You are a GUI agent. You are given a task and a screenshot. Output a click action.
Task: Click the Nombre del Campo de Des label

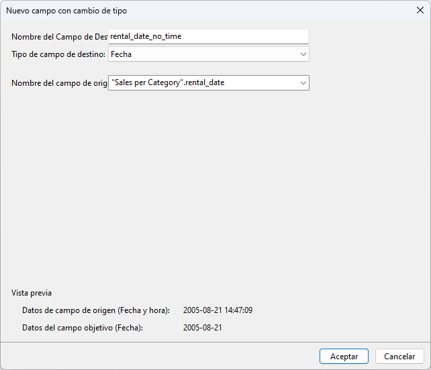(59, 37)
